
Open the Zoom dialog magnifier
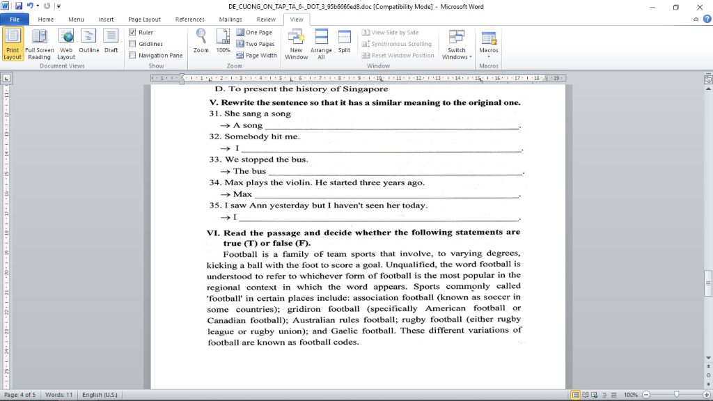click(201, 41)
